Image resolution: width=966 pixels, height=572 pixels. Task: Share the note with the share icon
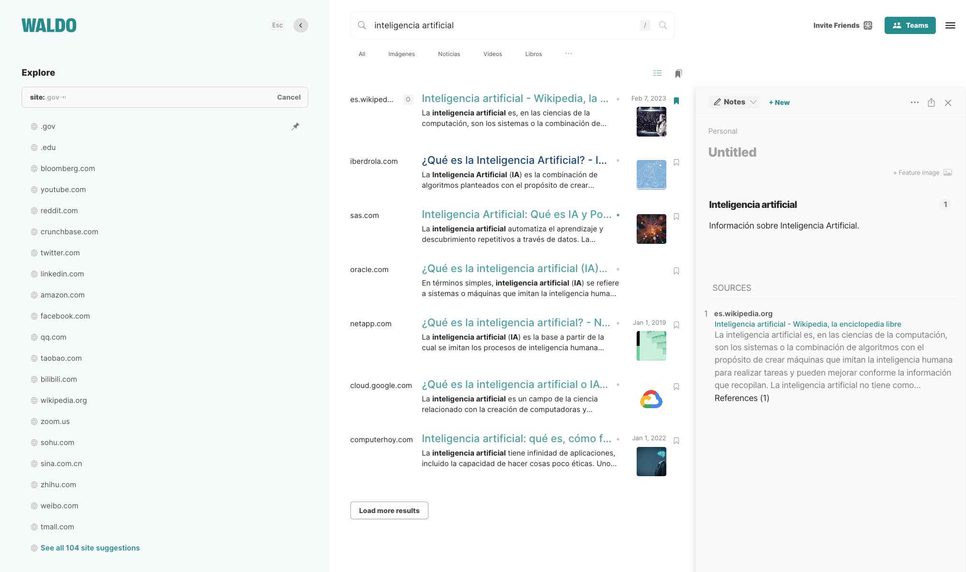(931, 103)
